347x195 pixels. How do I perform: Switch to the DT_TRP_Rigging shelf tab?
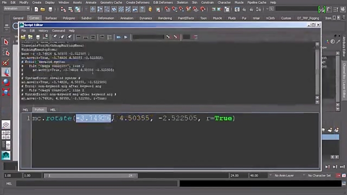click(308, 18)
